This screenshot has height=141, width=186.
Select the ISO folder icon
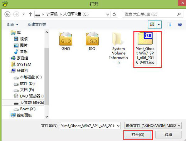tap(92, 39)
